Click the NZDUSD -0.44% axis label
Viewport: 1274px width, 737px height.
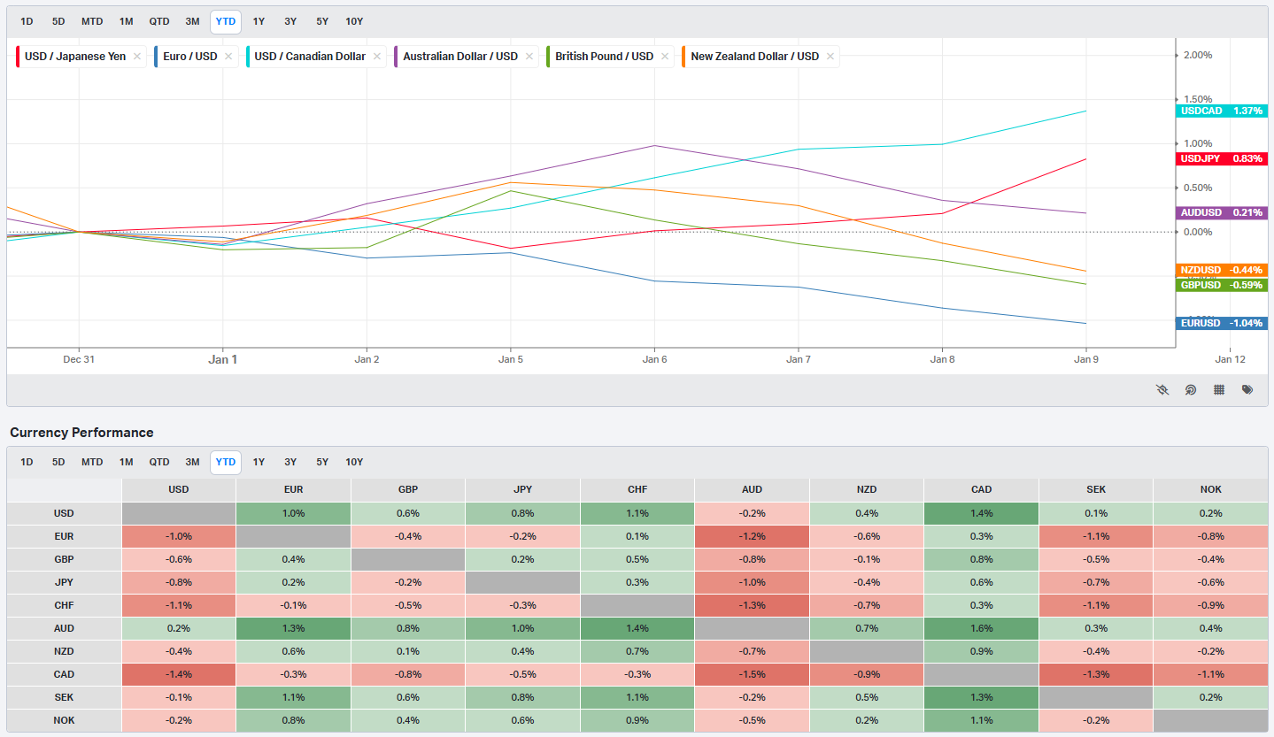(x=1223, y=270)
